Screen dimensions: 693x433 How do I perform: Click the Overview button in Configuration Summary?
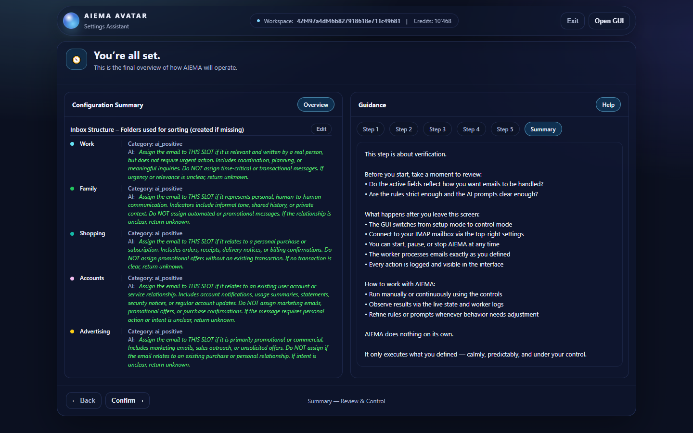(x=316, y=105)
